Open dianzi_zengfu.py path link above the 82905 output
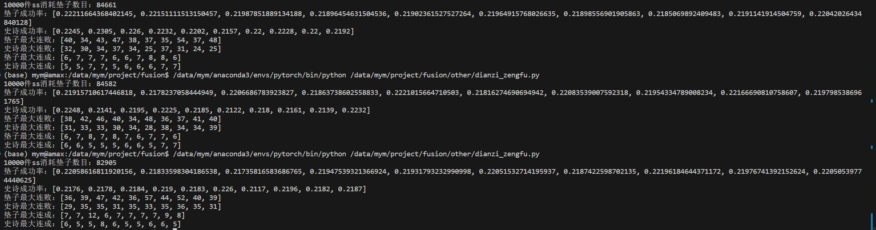Viewport: 876px width, 230px height. [445, 154]
